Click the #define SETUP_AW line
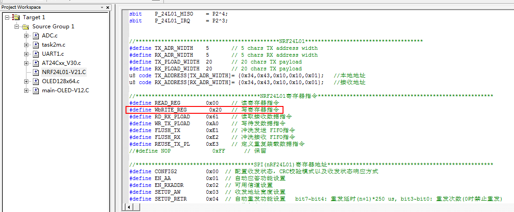This screenshot has height=212, width=514. 207,192
